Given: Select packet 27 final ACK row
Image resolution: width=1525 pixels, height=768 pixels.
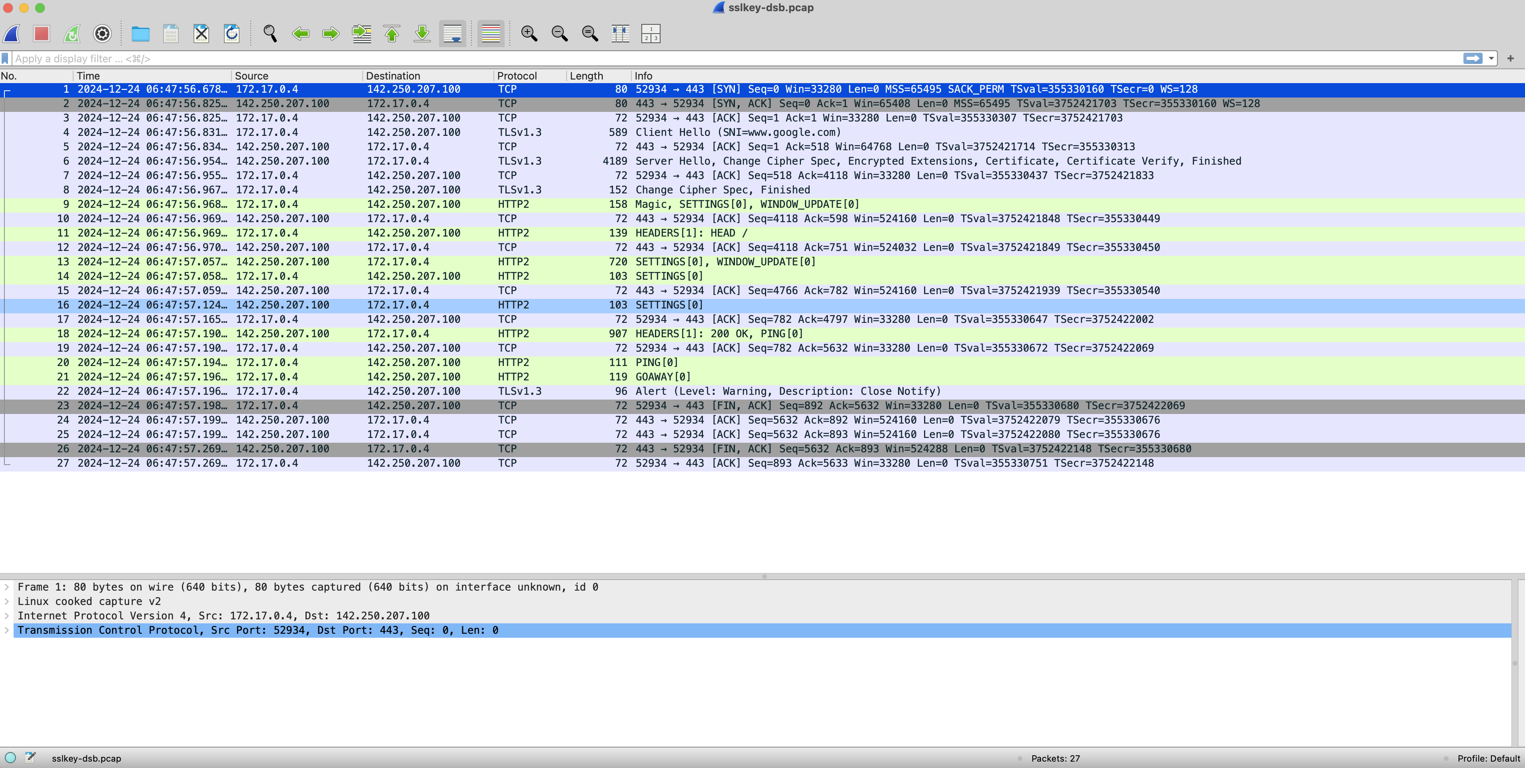Looking at the screenshot, I should tap(762, 463).
